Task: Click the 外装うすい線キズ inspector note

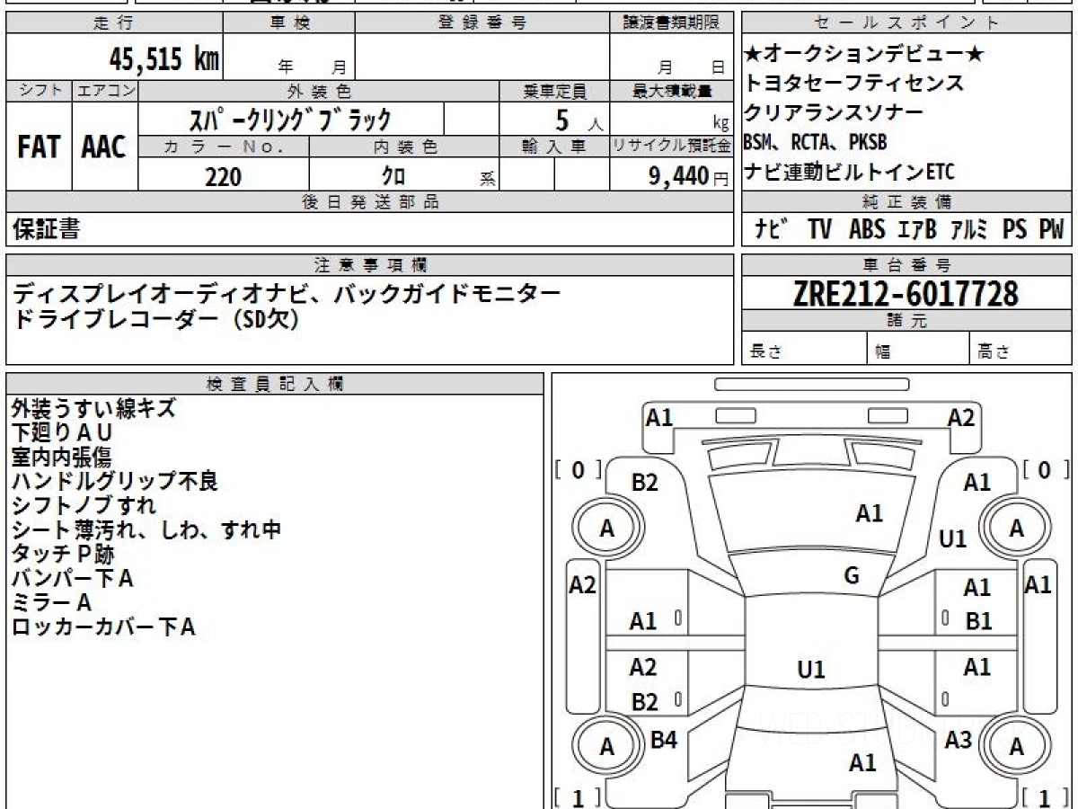Action: coord(94,409)
